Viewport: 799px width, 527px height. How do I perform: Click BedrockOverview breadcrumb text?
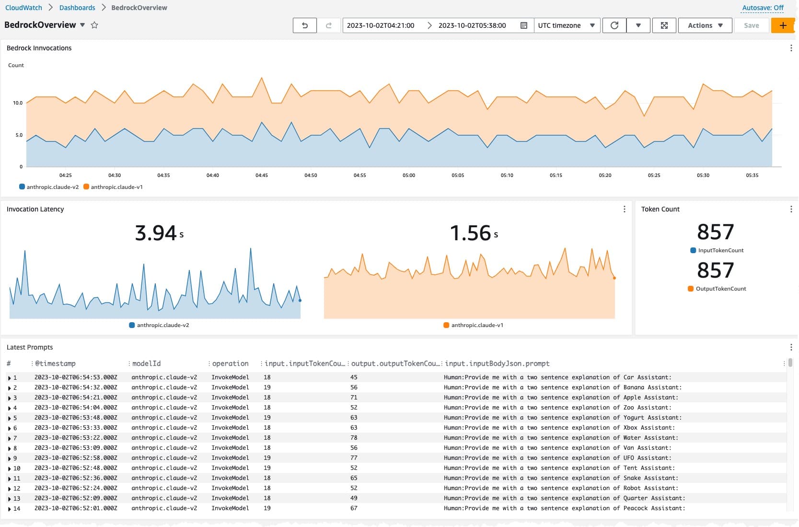pos(139,8)
